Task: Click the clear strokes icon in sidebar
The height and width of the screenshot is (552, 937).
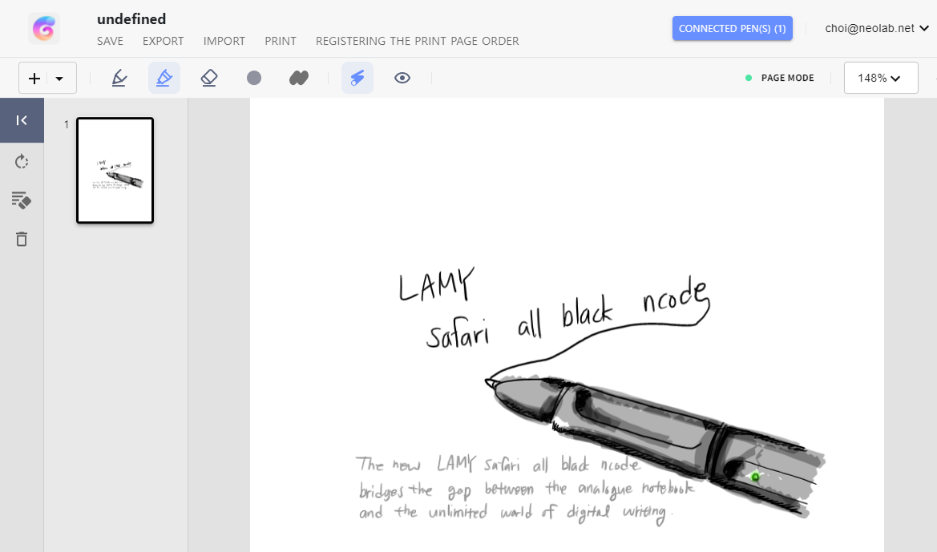Action: click(x=22, y=201)
